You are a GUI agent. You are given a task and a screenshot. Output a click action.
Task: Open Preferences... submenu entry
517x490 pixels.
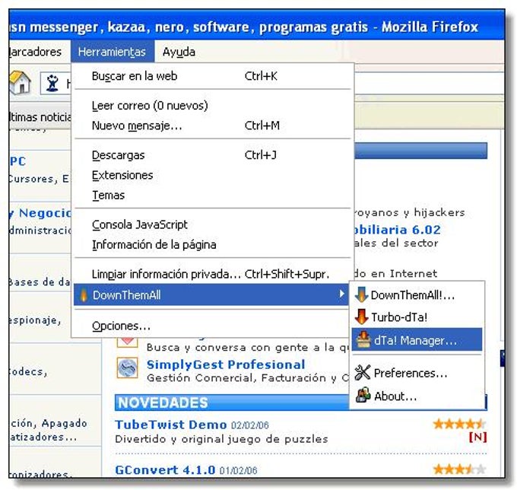417,373
